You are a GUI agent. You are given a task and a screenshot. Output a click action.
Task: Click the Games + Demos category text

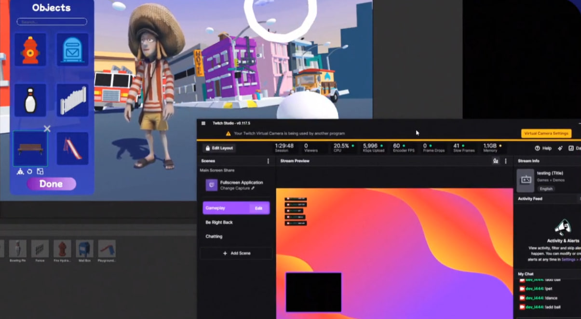click(x=551, y=180)
